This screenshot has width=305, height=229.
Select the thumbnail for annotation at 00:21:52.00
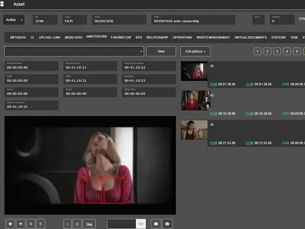[x=194, y=130]
